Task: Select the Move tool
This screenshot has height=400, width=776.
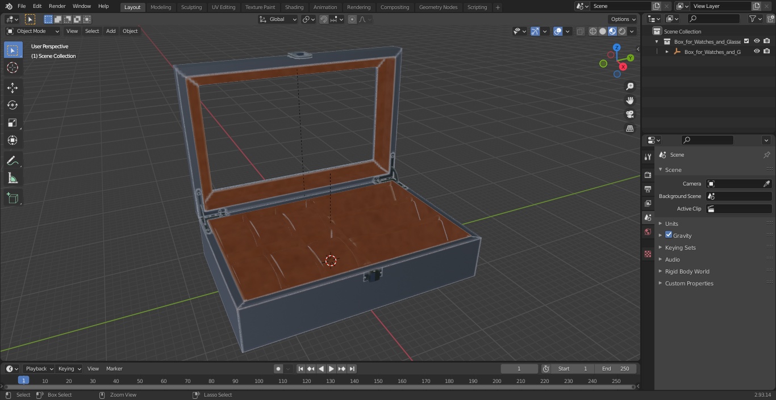Action: coord(12,87)
